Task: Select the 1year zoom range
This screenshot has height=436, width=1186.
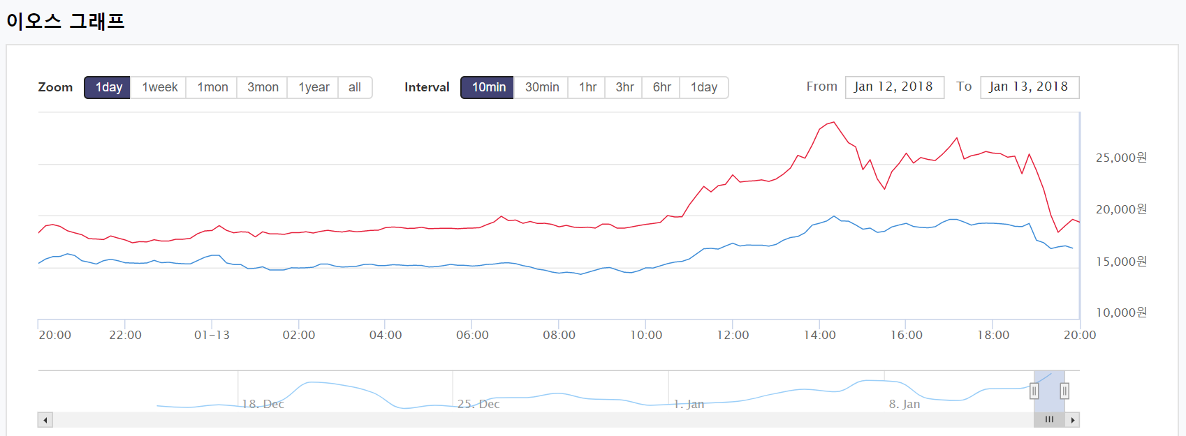Action: click(x=314, y=87)
